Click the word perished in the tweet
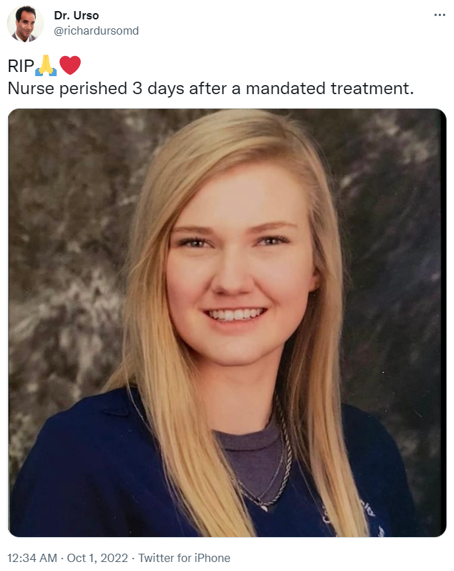This screenshot has height=571, width=454. pos(93,89)
